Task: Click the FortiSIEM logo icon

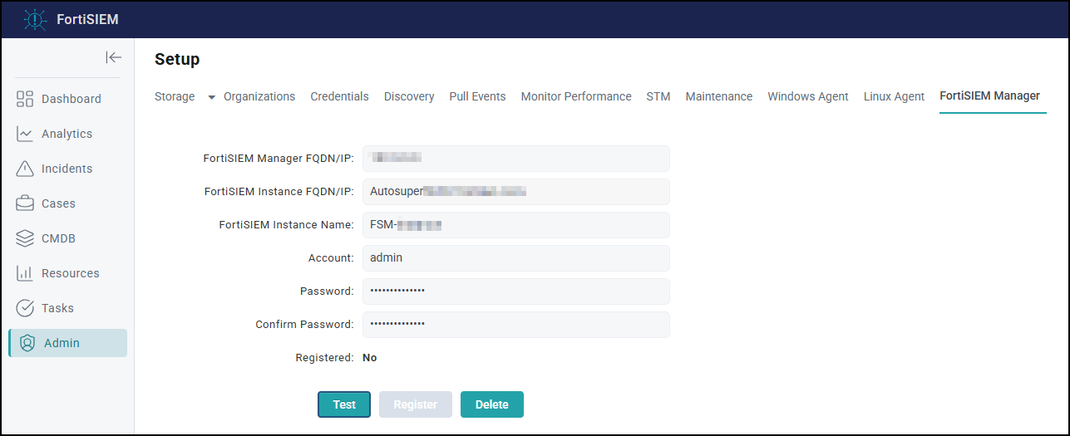Action: tap(36, 20)
